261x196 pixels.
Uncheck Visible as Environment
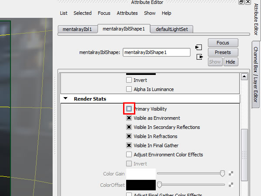[129, 118]
